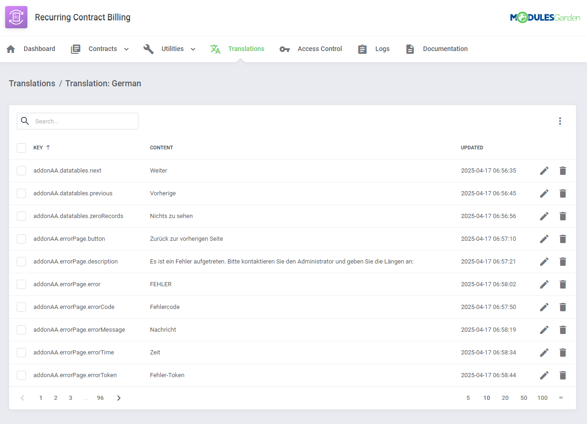
Task: Open the Documentation page icon
Action: click(410, 49)
